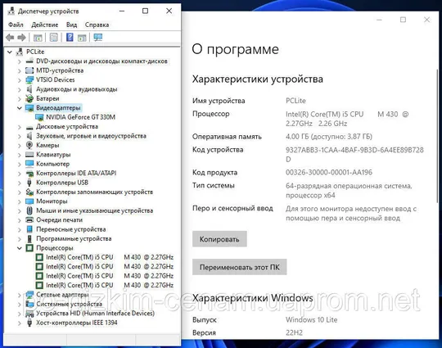
Task: Click the 4,00 ГБ memory value
Action: pos(329,137)
